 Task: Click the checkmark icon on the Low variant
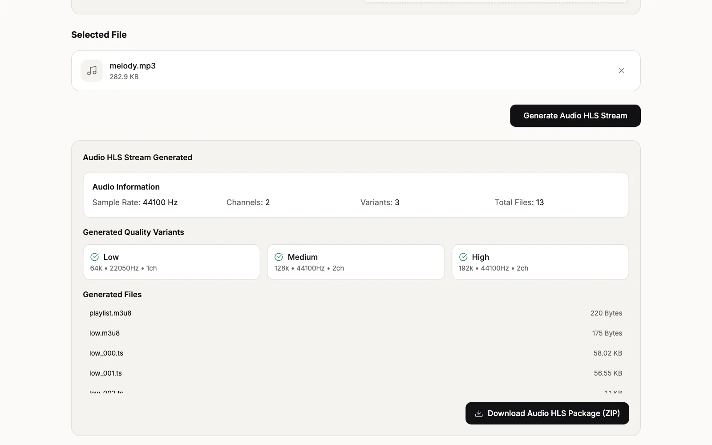pos(95,257)
